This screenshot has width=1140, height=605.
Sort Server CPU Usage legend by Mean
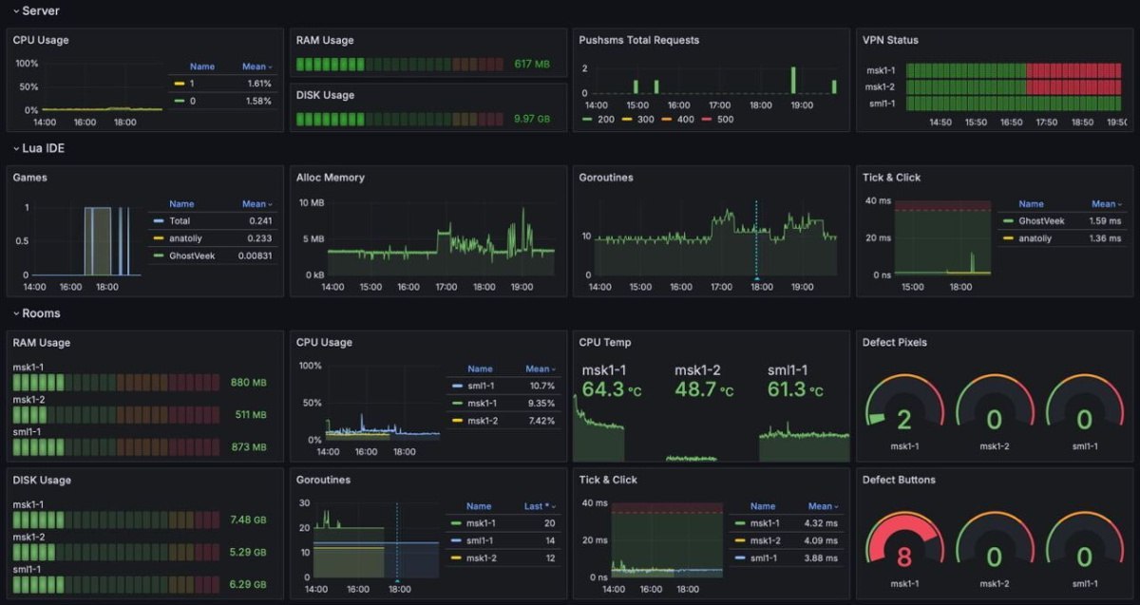point(256,67)
